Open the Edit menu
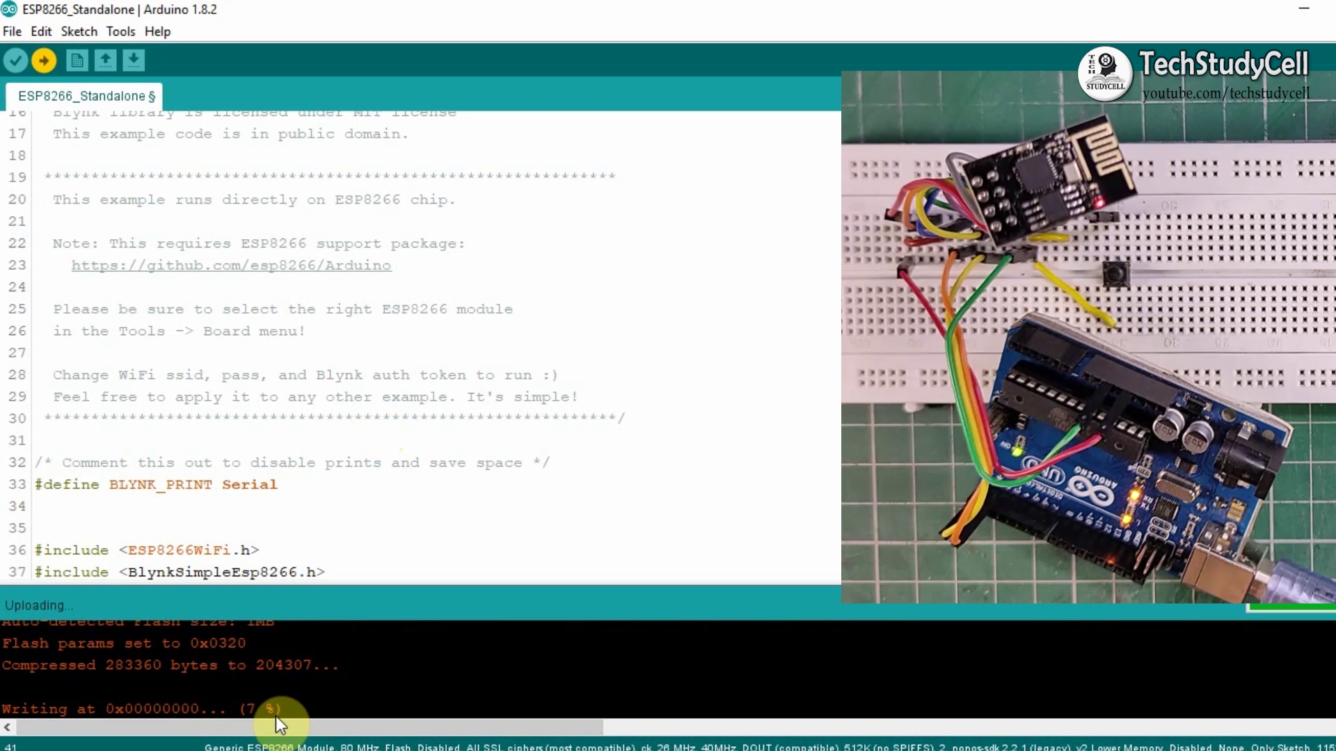Image resolution: width=1336 pixels, height=751 pixels. (x=41, y=31)
